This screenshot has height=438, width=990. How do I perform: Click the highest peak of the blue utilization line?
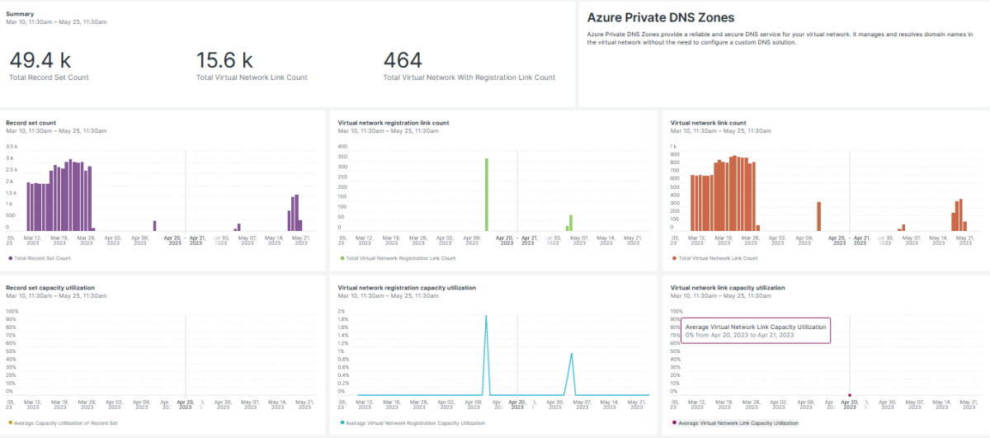tap(486, 316)
